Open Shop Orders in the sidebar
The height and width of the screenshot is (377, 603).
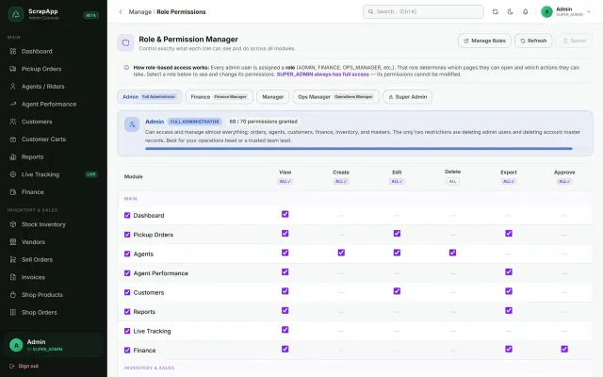(x=54, y=312)
